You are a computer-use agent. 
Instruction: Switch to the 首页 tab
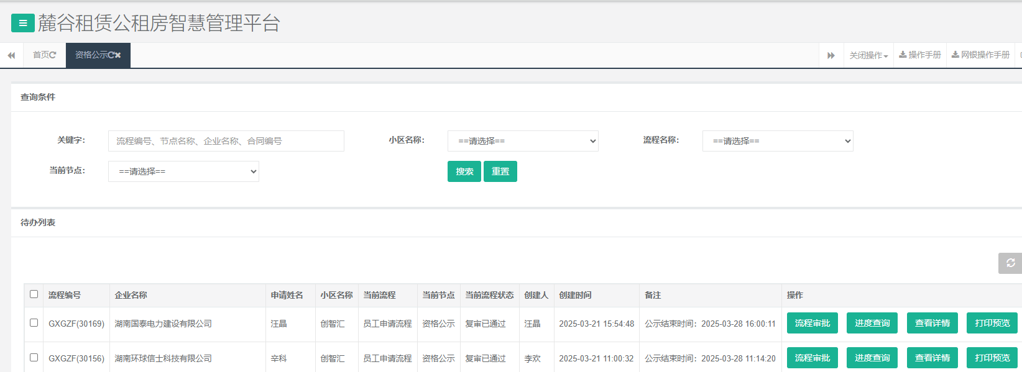tap(41, 55)
